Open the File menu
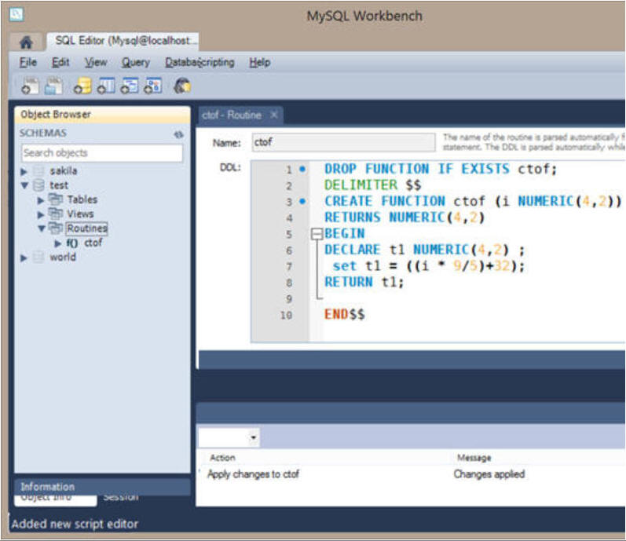 [x=28, y=63]
